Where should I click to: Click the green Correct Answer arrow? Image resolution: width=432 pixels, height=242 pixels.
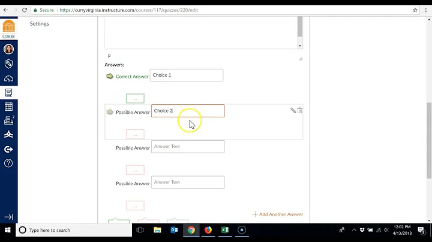(110, 76)
